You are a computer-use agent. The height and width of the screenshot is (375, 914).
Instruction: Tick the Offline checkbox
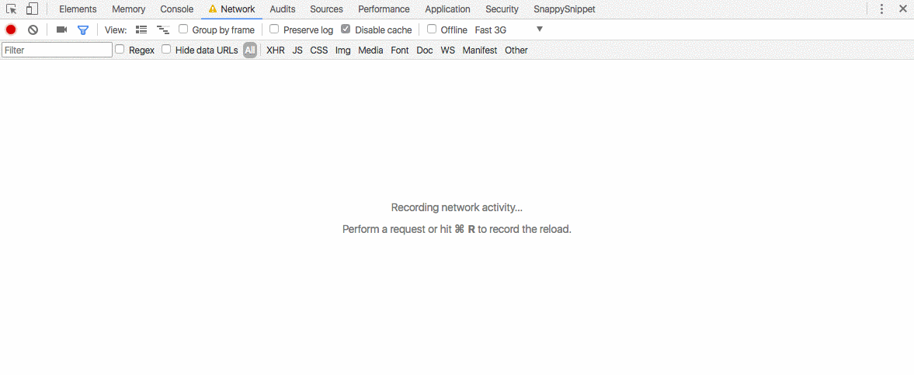point(432,30)
